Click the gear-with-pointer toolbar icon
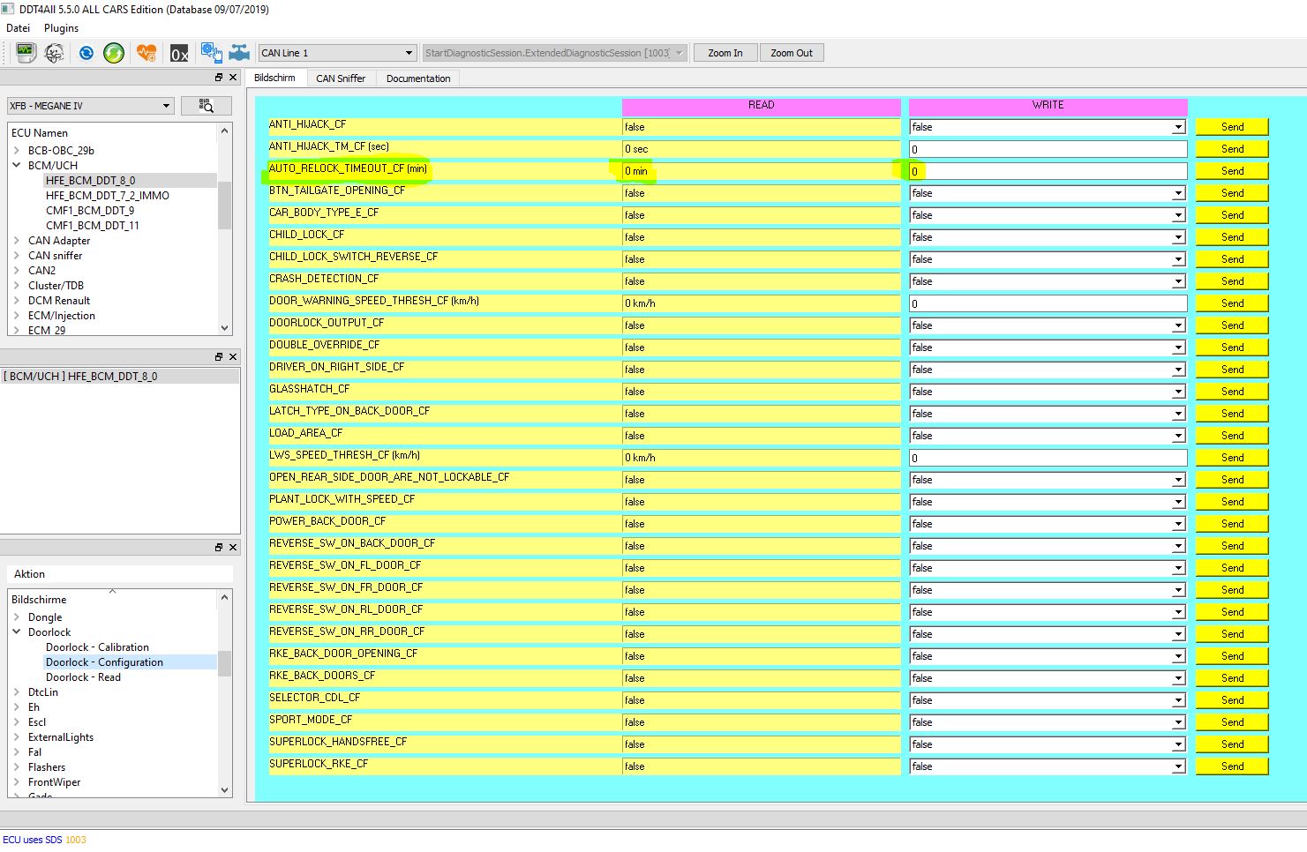The height and width of the screenshot is (852, 1307). [x=212, y=53]
